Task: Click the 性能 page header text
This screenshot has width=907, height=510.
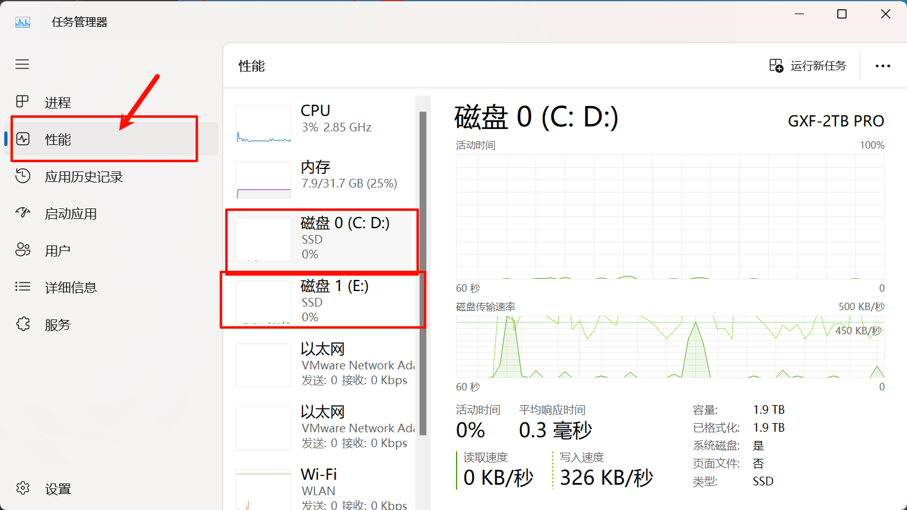Action: point(252,66)
